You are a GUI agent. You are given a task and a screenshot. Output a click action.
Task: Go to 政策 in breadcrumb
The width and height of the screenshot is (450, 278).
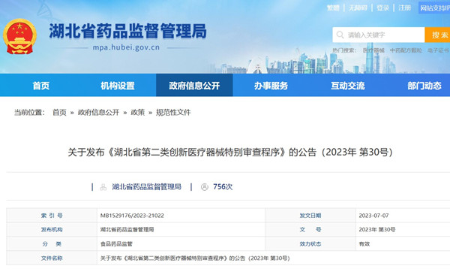click(138, 113)
